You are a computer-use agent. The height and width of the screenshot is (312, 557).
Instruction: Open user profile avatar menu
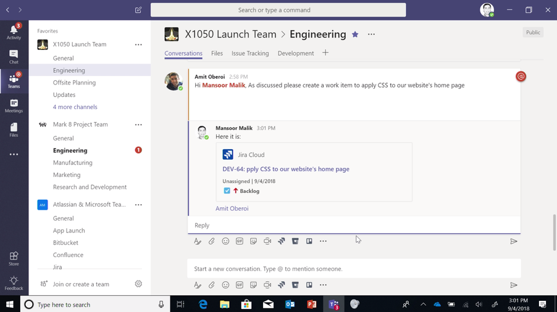coord(487,10)
